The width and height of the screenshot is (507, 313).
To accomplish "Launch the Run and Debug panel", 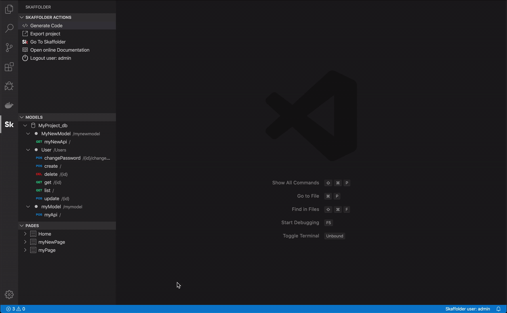I will coord(9,86).
